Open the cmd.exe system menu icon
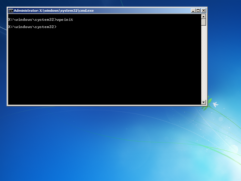The height and width of the screenshot is (181, 241). (11, 11)
